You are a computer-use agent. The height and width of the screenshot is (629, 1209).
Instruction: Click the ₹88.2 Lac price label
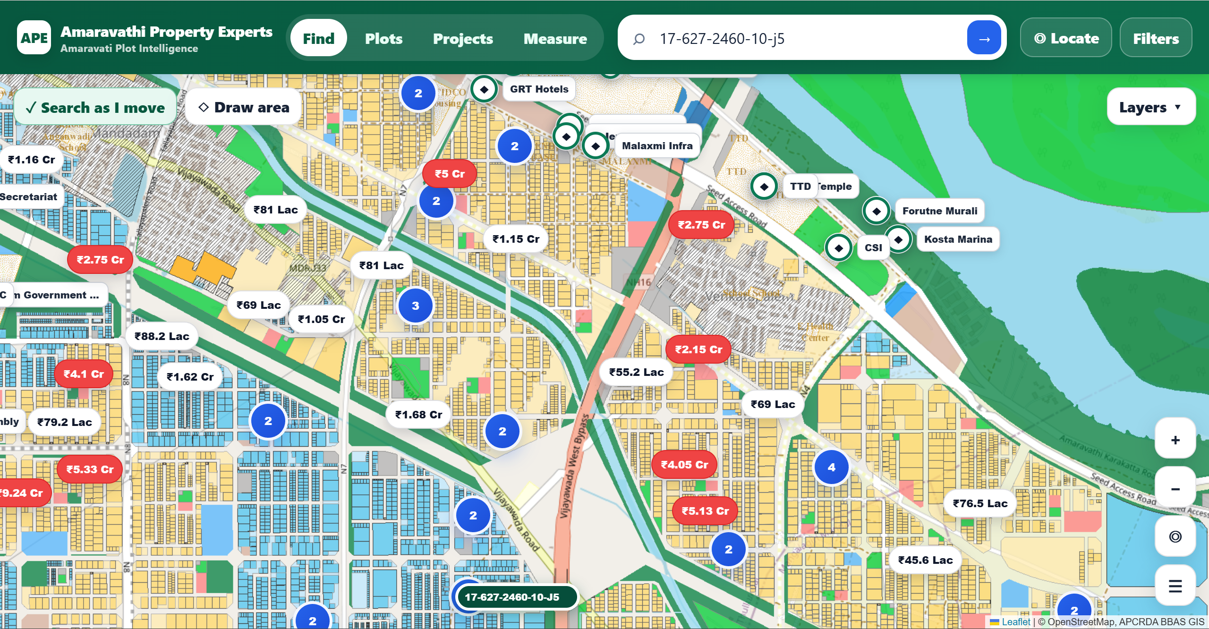pyautogui.click(x=162, y=336)
